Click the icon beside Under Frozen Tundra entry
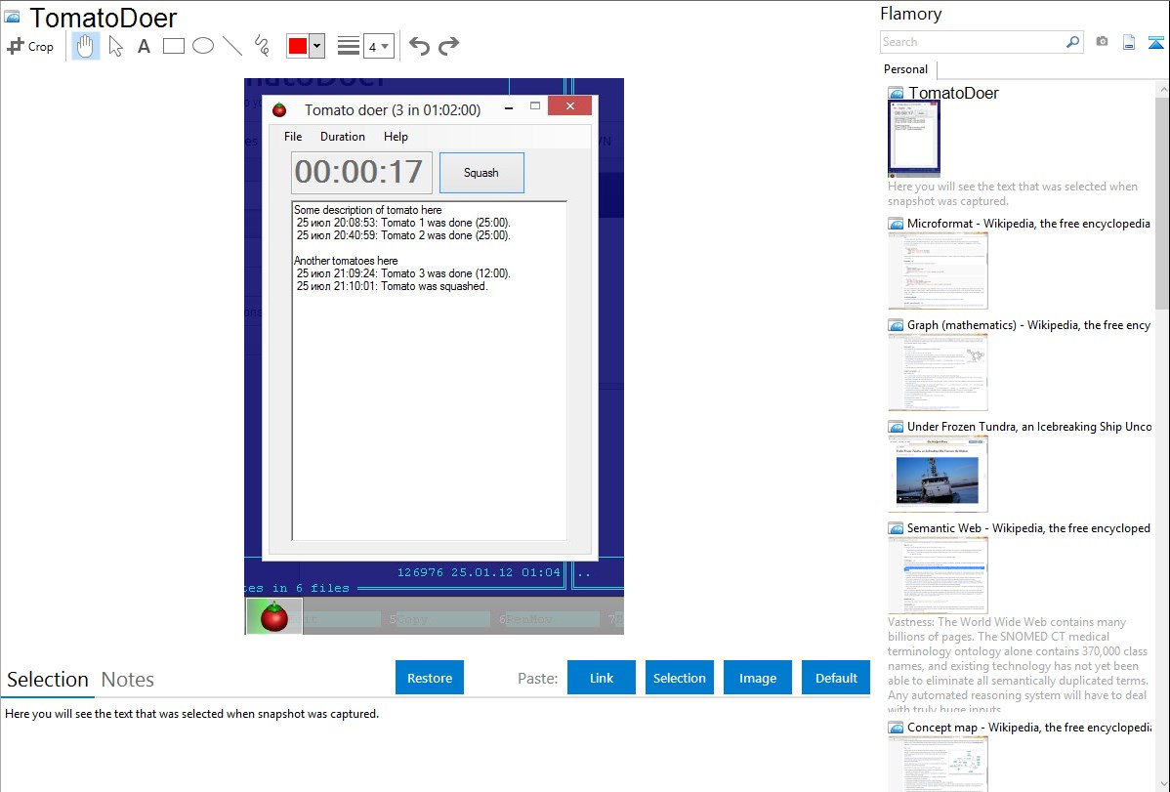 click(896, 427)
